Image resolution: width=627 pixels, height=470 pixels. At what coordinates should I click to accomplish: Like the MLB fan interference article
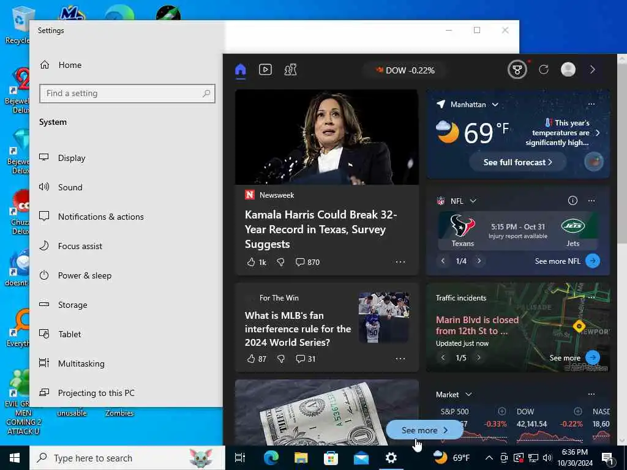pyautogui.click(x=257, y=359)
